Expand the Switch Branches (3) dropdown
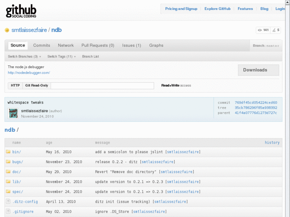 point(24,57)
